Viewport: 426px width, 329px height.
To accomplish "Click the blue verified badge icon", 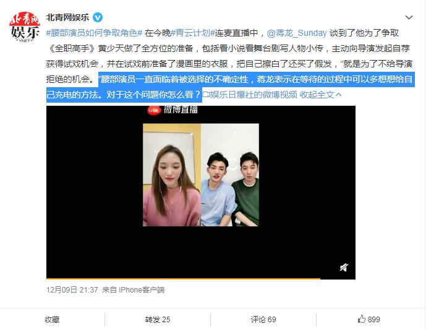I will (98, 18).
